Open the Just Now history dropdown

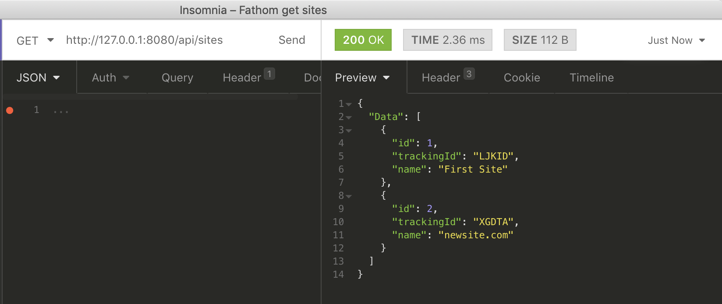[676, 40]
